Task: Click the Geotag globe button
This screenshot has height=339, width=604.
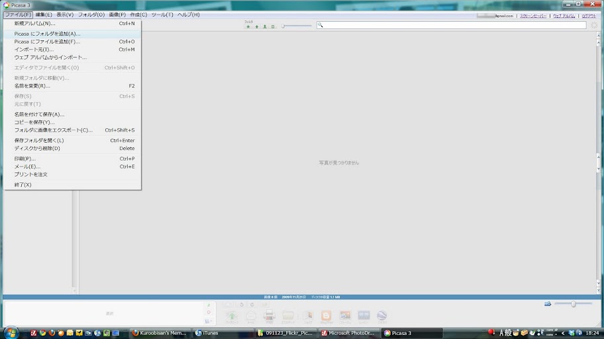Action: pyautogui.click(x=381, y=317)
